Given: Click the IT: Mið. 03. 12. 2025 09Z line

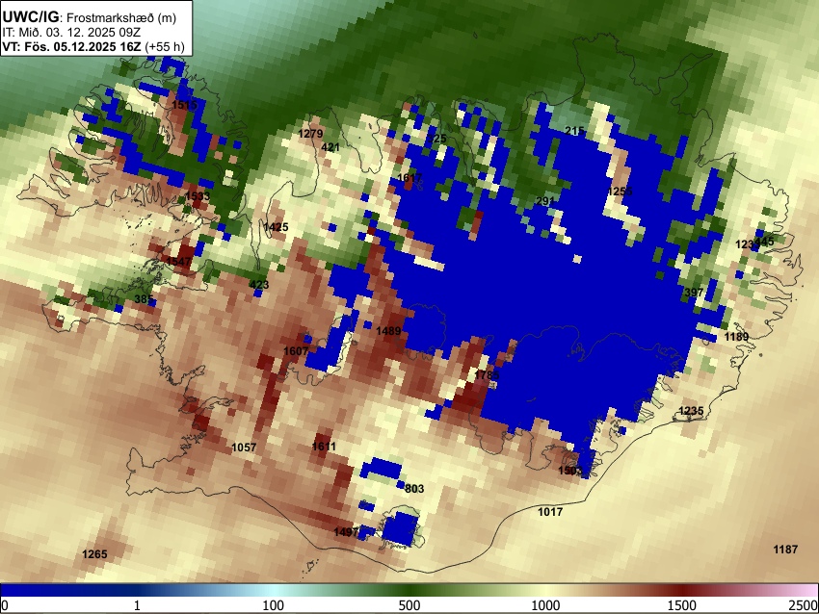Looking at the screenshot, I should (71, 33).
